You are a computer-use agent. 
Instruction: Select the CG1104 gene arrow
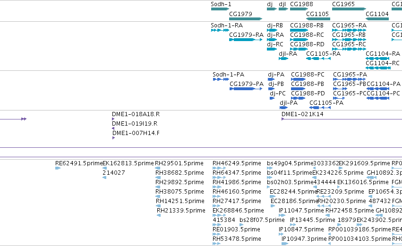[x=377, y=19]
